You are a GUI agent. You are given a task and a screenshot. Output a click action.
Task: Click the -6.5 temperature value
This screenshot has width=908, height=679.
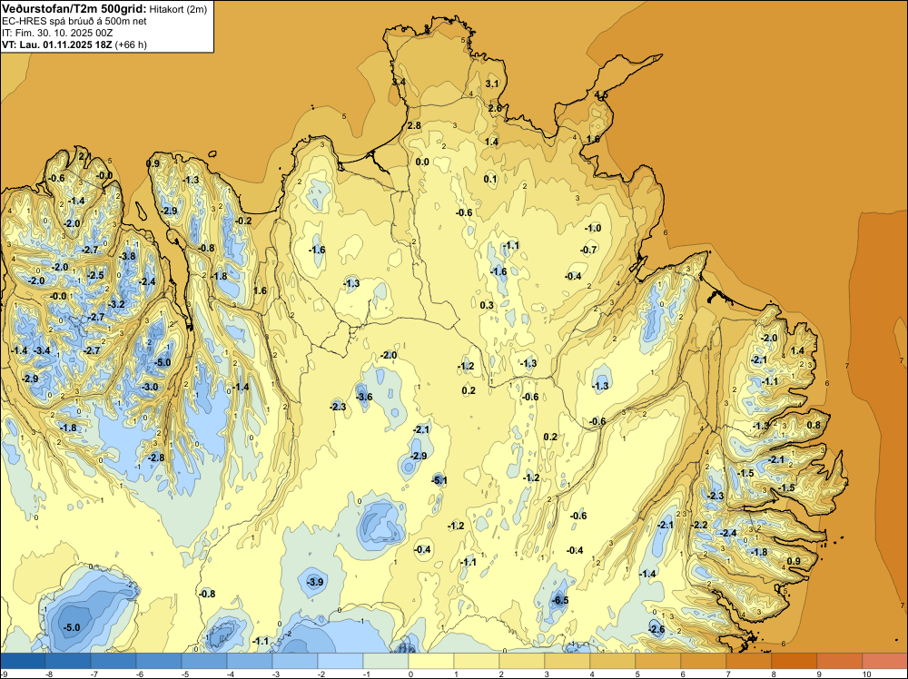tap(560, 600)
